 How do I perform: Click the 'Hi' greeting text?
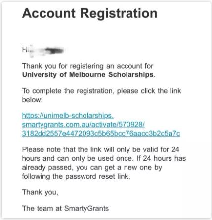25,49
